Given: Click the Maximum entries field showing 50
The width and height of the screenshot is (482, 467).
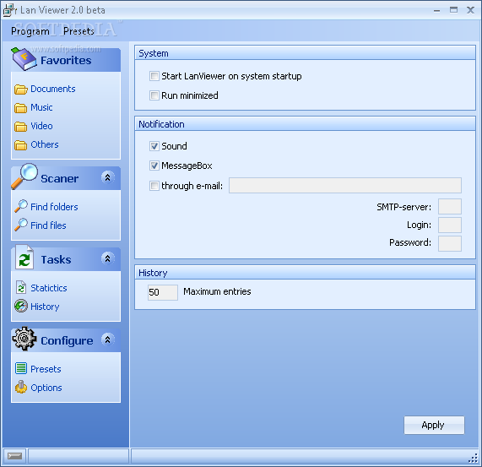Looking at the screenshot, I should click(163, 292).
